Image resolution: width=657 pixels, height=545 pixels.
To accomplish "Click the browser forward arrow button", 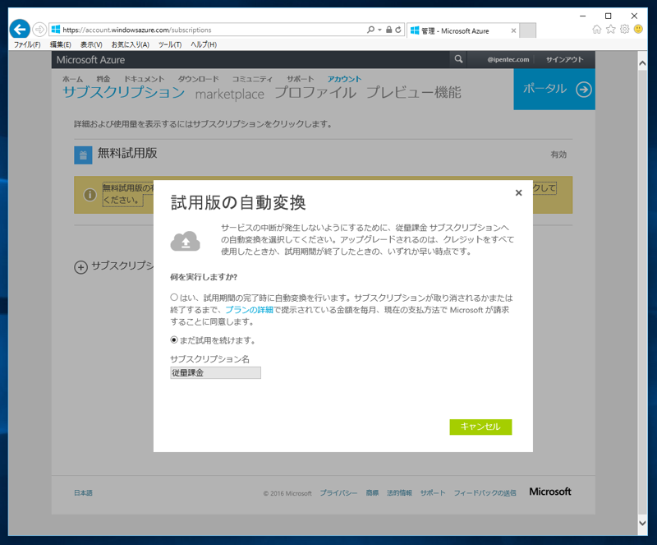I will click(x=39, y=30).
